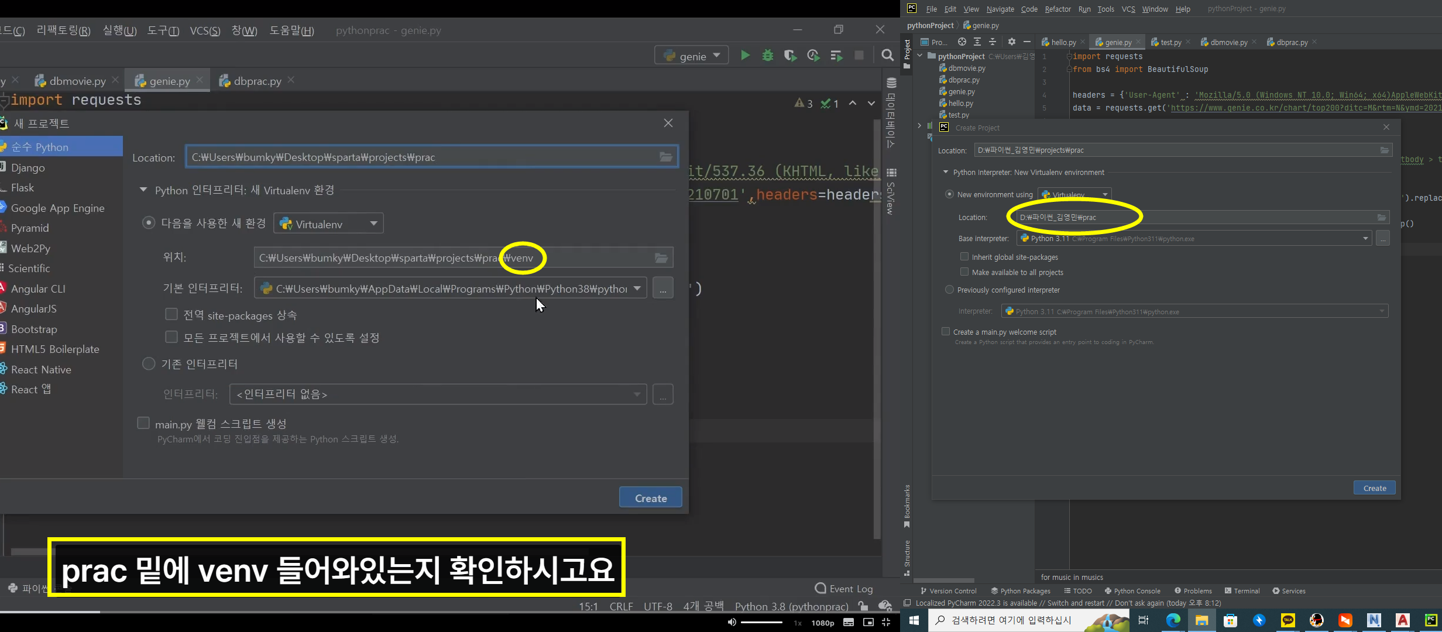Hide Project panel with minus icon

tap(1026, 42)
